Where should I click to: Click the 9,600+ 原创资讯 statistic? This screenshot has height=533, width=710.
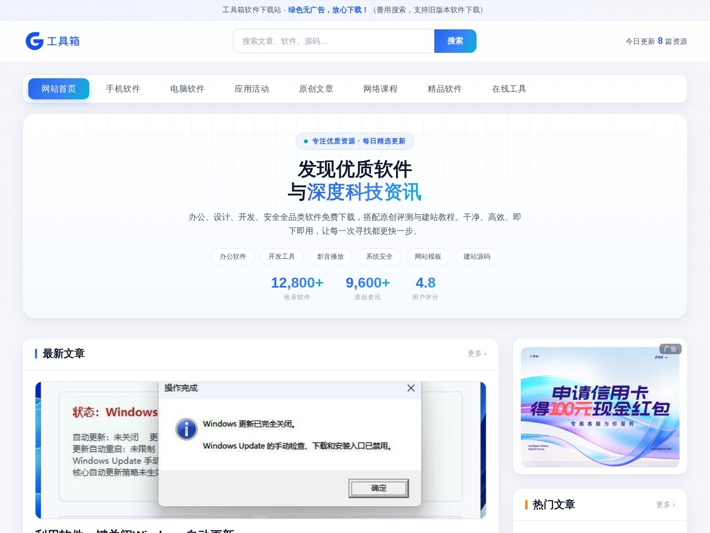point(368,288)
